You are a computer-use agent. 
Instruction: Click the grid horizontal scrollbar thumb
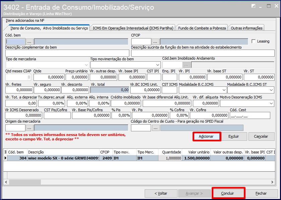point(25,182)
